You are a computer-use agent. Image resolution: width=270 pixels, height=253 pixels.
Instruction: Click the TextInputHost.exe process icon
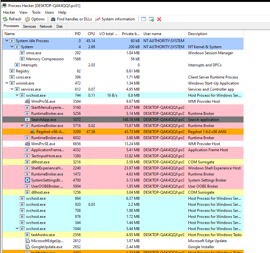click(x=27, y=156)
